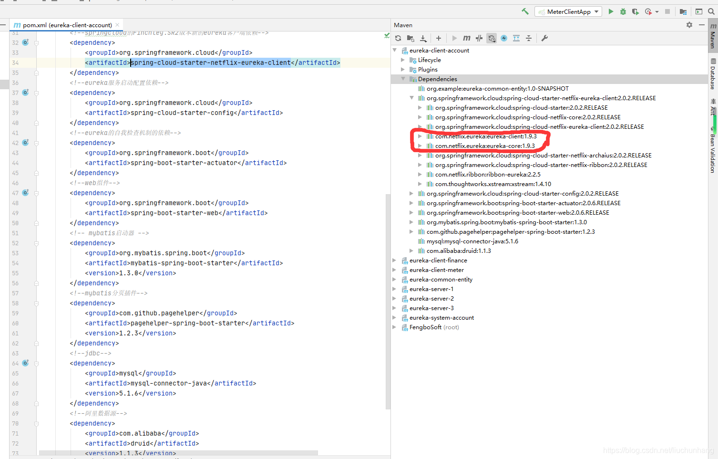Open the Database side tab
Image resolution: width=718 pixels, height=459 pixels.
pos(713,73)
